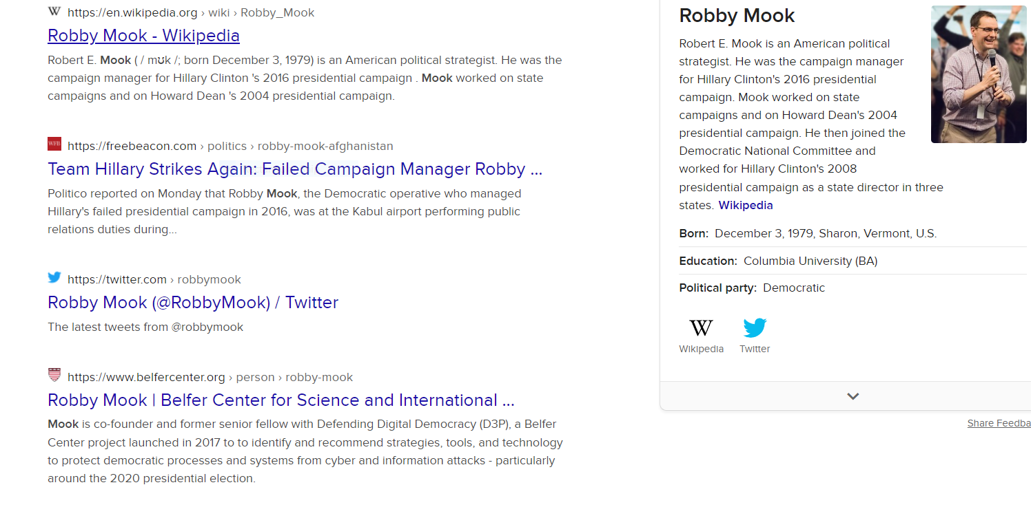Screen dimensions: 1031x507
Task: Open the Team Hillary Strikes Again article
Action: (295, 169)
